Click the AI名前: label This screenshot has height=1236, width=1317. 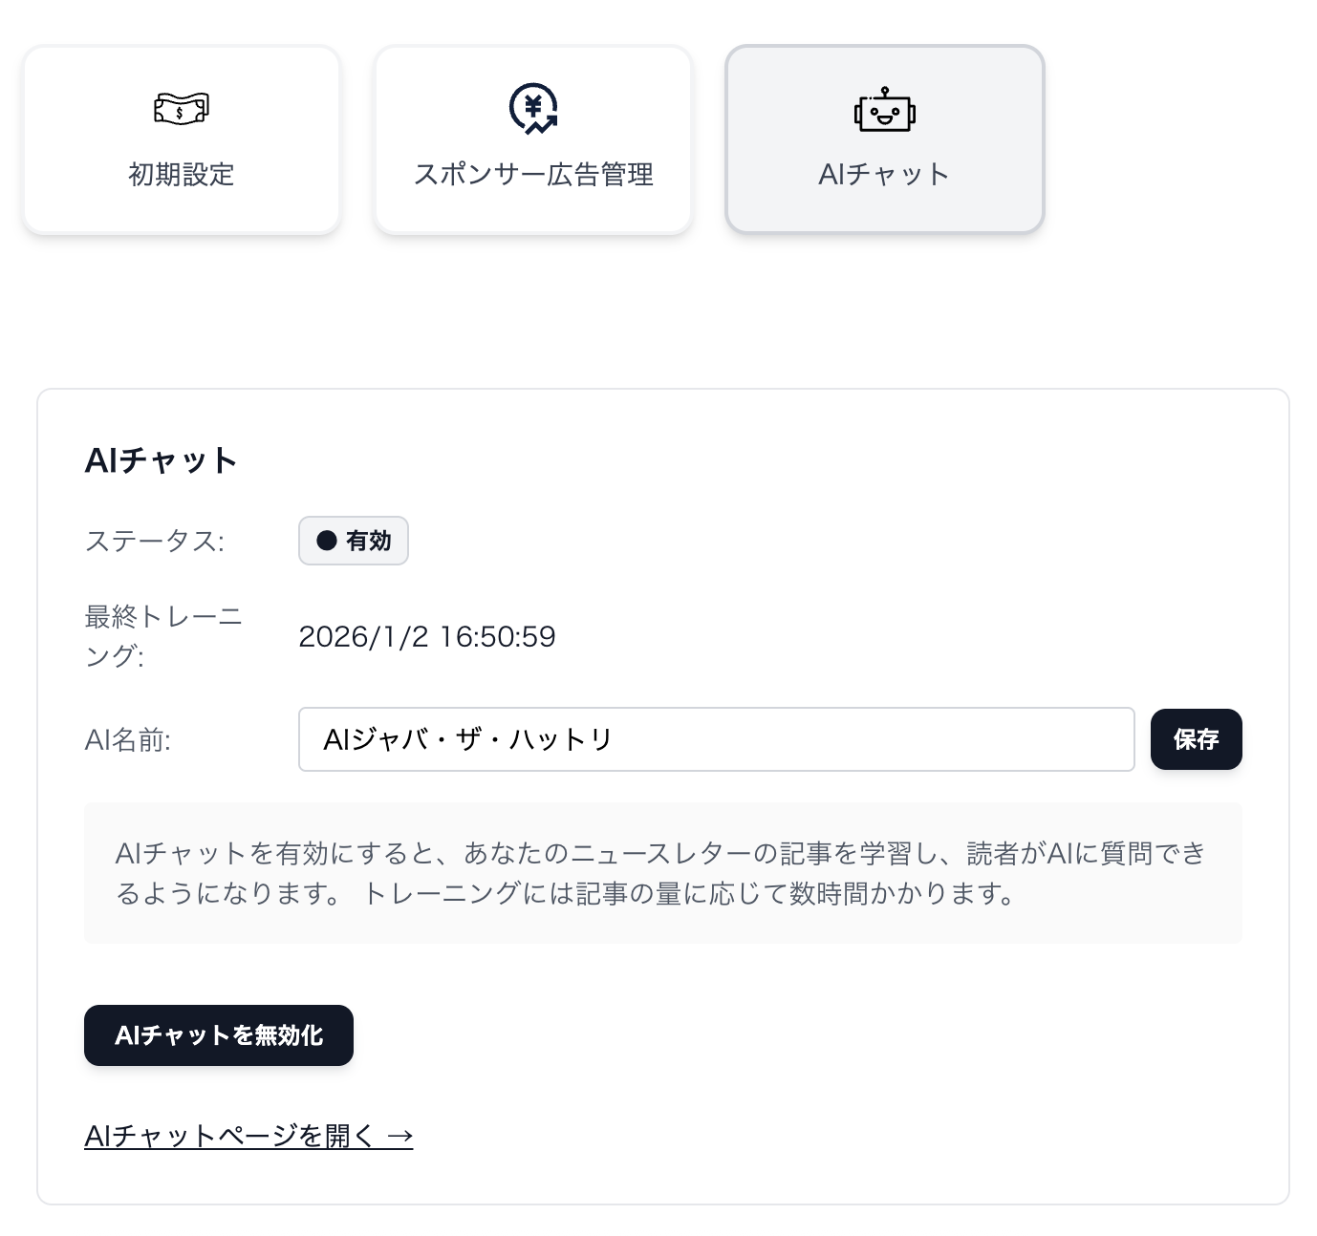pos(127,740)
